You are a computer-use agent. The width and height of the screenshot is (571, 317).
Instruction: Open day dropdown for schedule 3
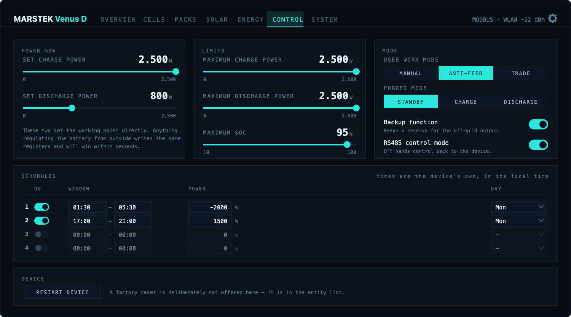[x=518, y=235]
